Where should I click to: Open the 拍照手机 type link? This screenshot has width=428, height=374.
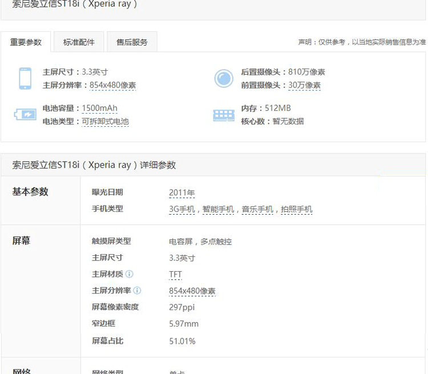point(296,209)
